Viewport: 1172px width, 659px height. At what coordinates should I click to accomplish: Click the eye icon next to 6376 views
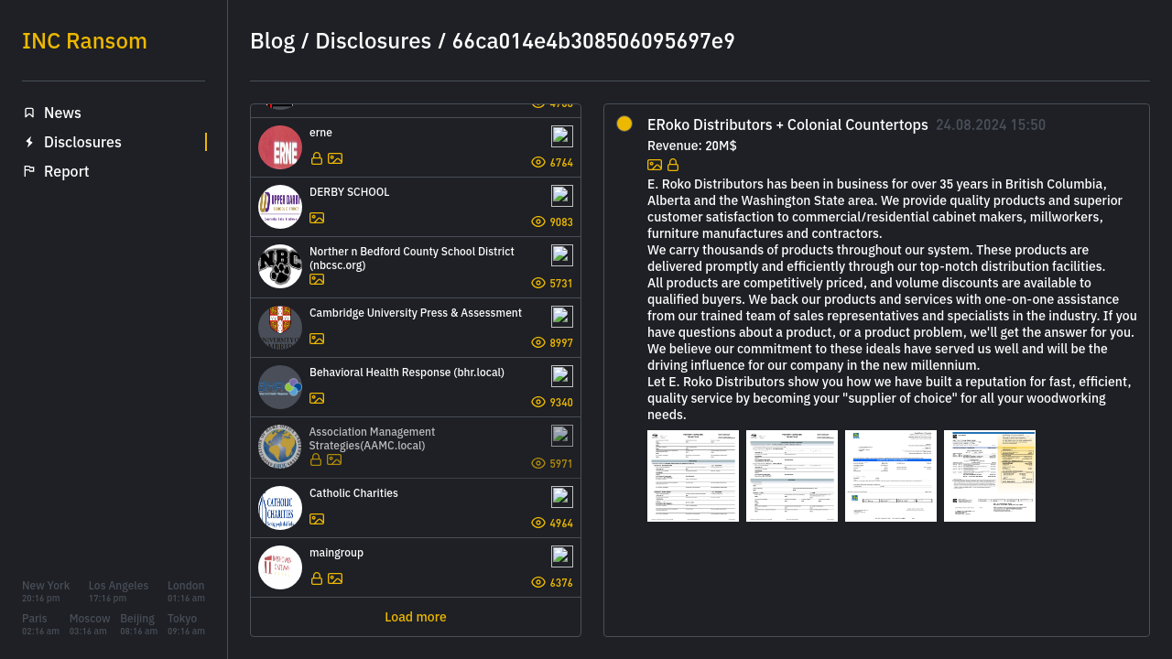coord(538,582)
